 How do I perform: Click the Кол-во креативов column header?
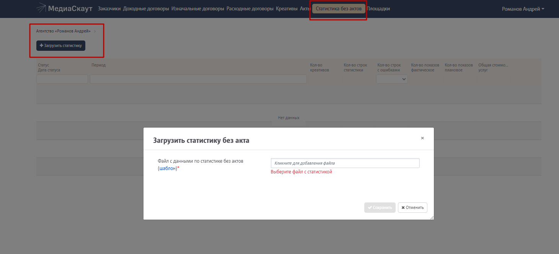319,68
